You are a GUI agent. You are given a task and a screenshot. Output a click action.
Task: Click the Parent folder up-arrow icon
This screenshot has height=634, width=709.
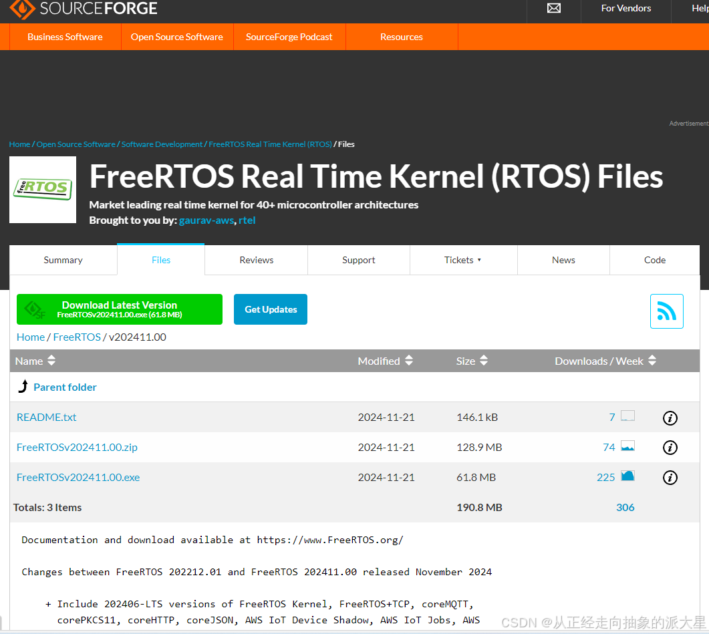pos(23,386)
